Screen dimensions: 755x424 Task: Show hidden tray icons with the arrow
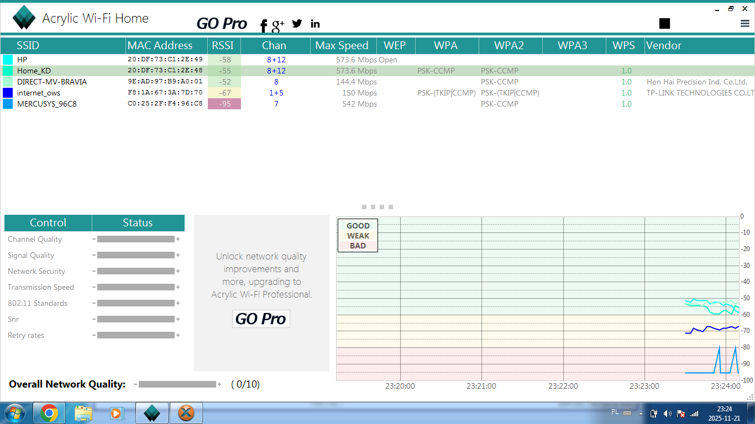(x=641, y=413)
